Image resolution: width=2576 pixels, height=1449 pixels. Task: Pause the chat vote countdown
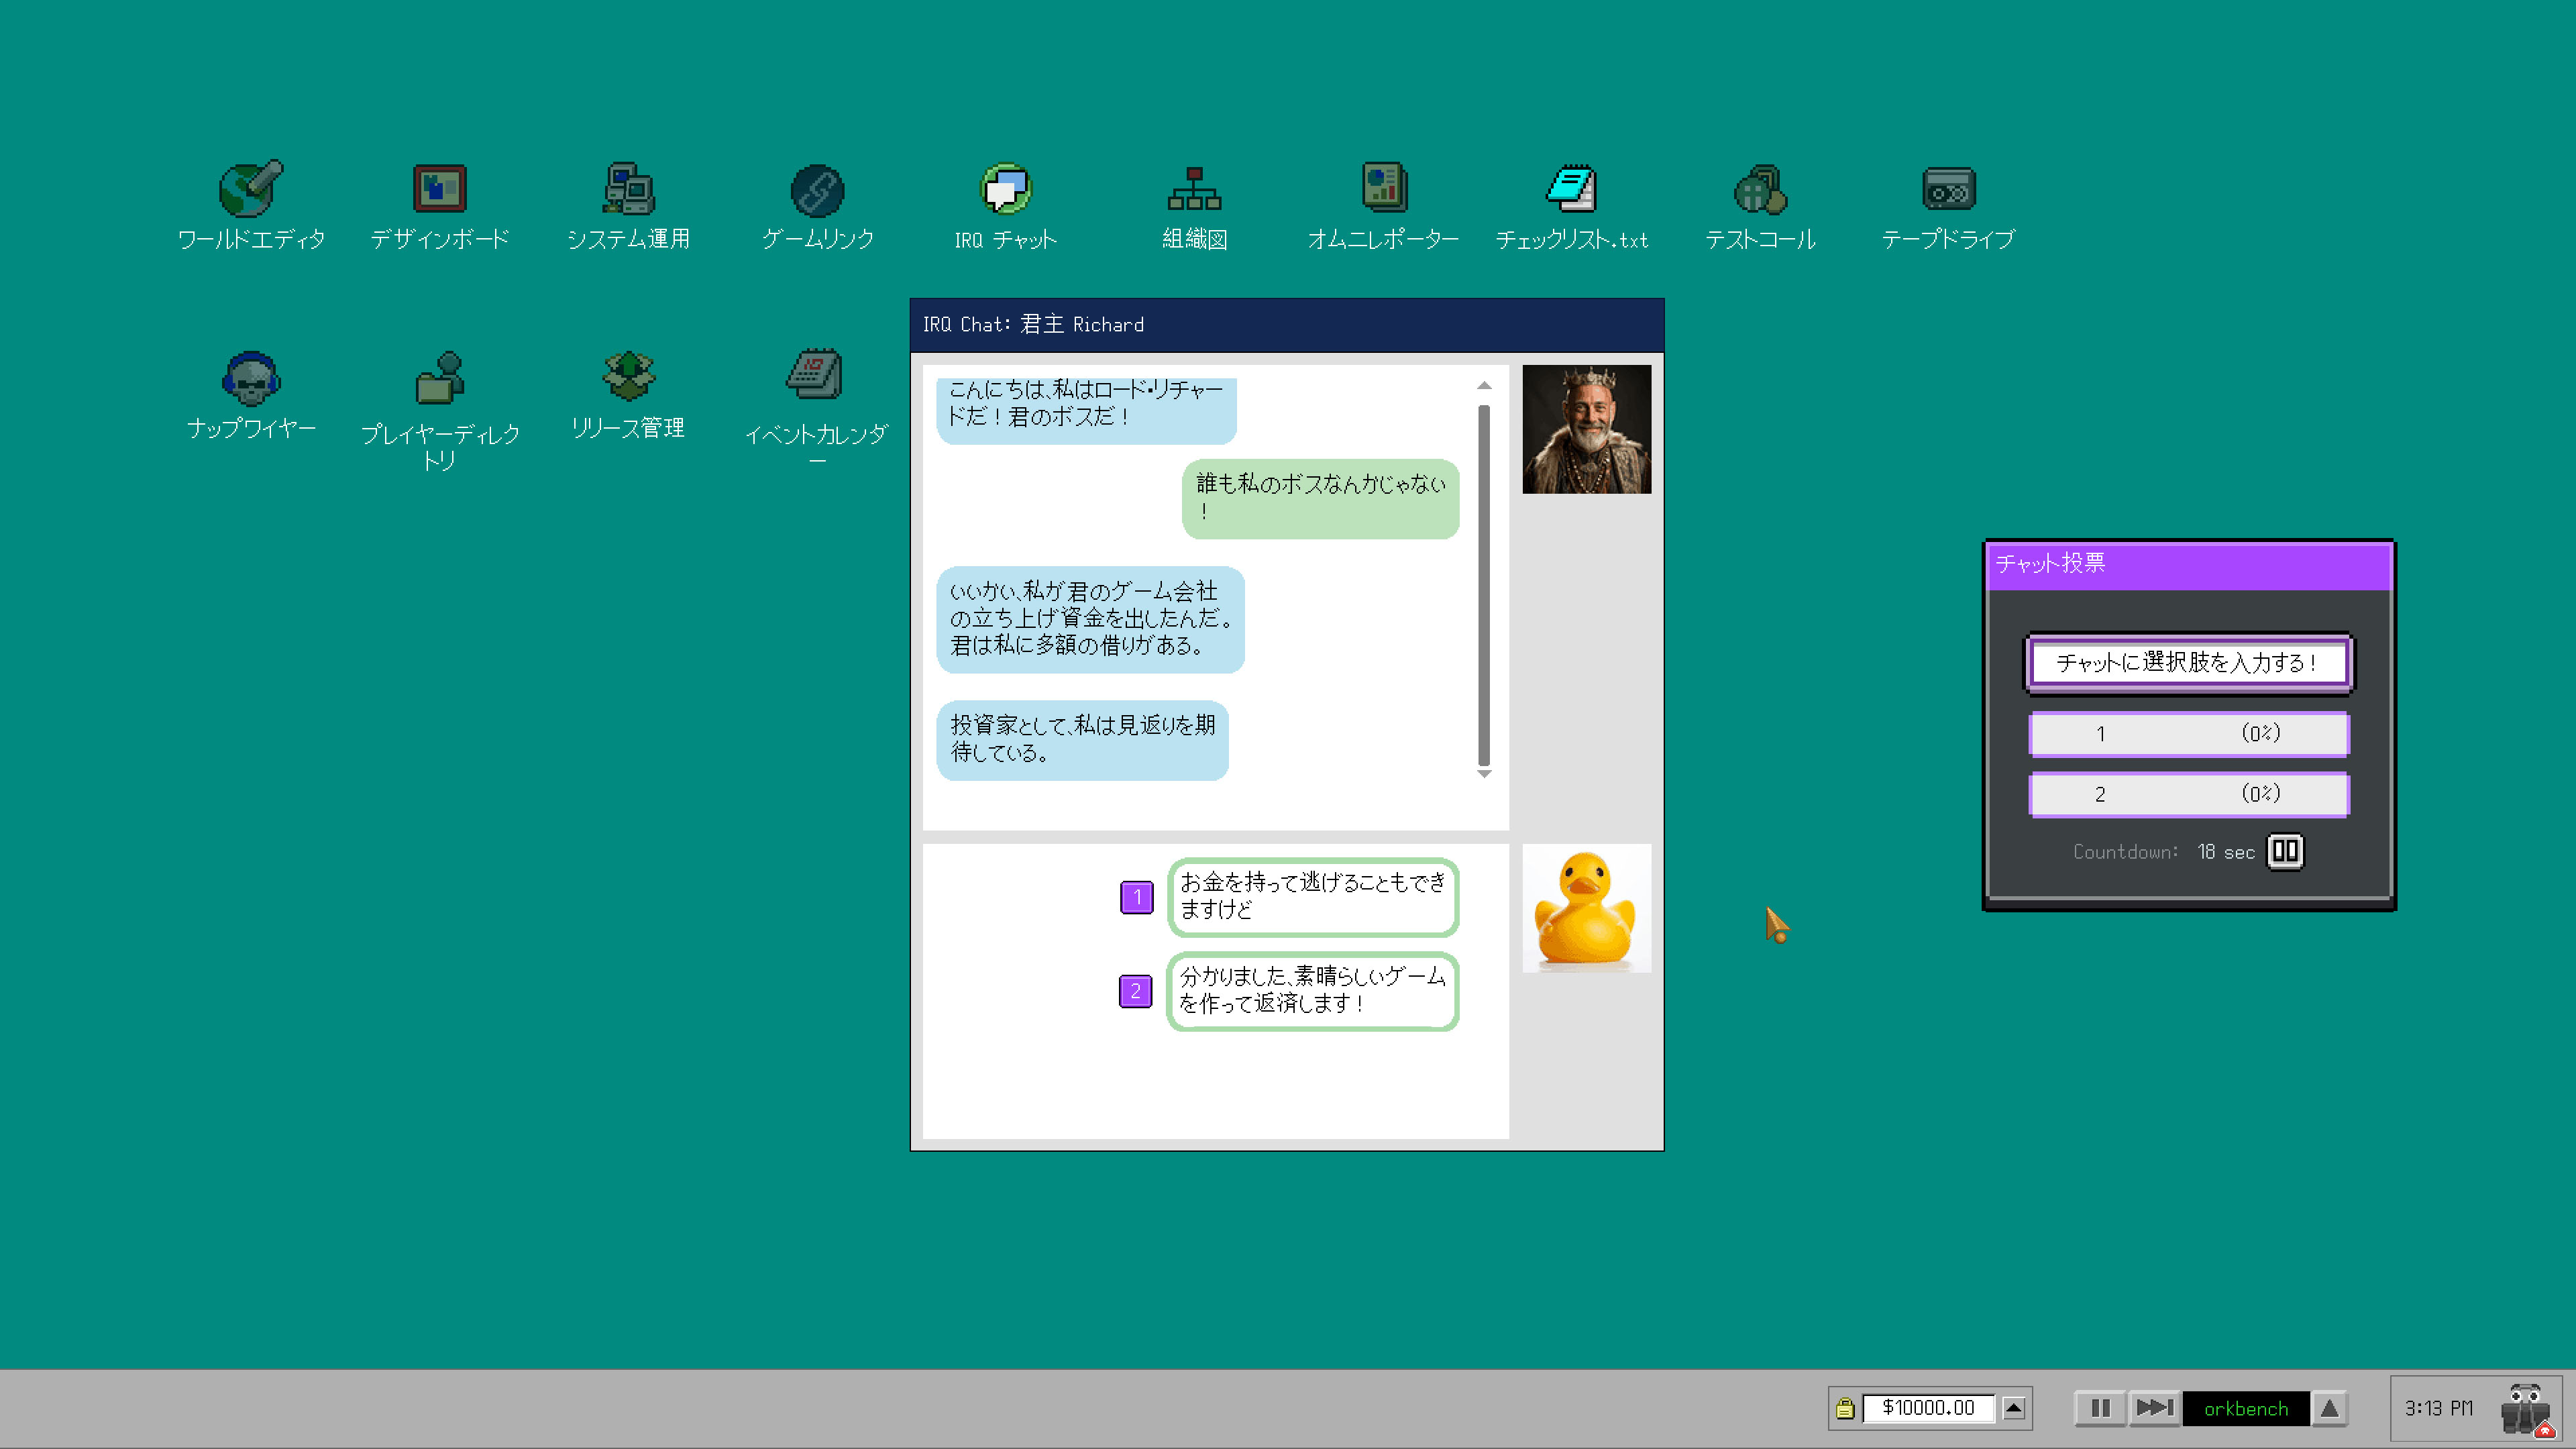coord(2285,851)
